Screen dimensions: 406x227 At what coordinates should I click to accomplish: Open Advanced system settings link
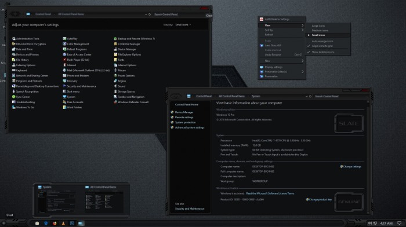point(190,127)
